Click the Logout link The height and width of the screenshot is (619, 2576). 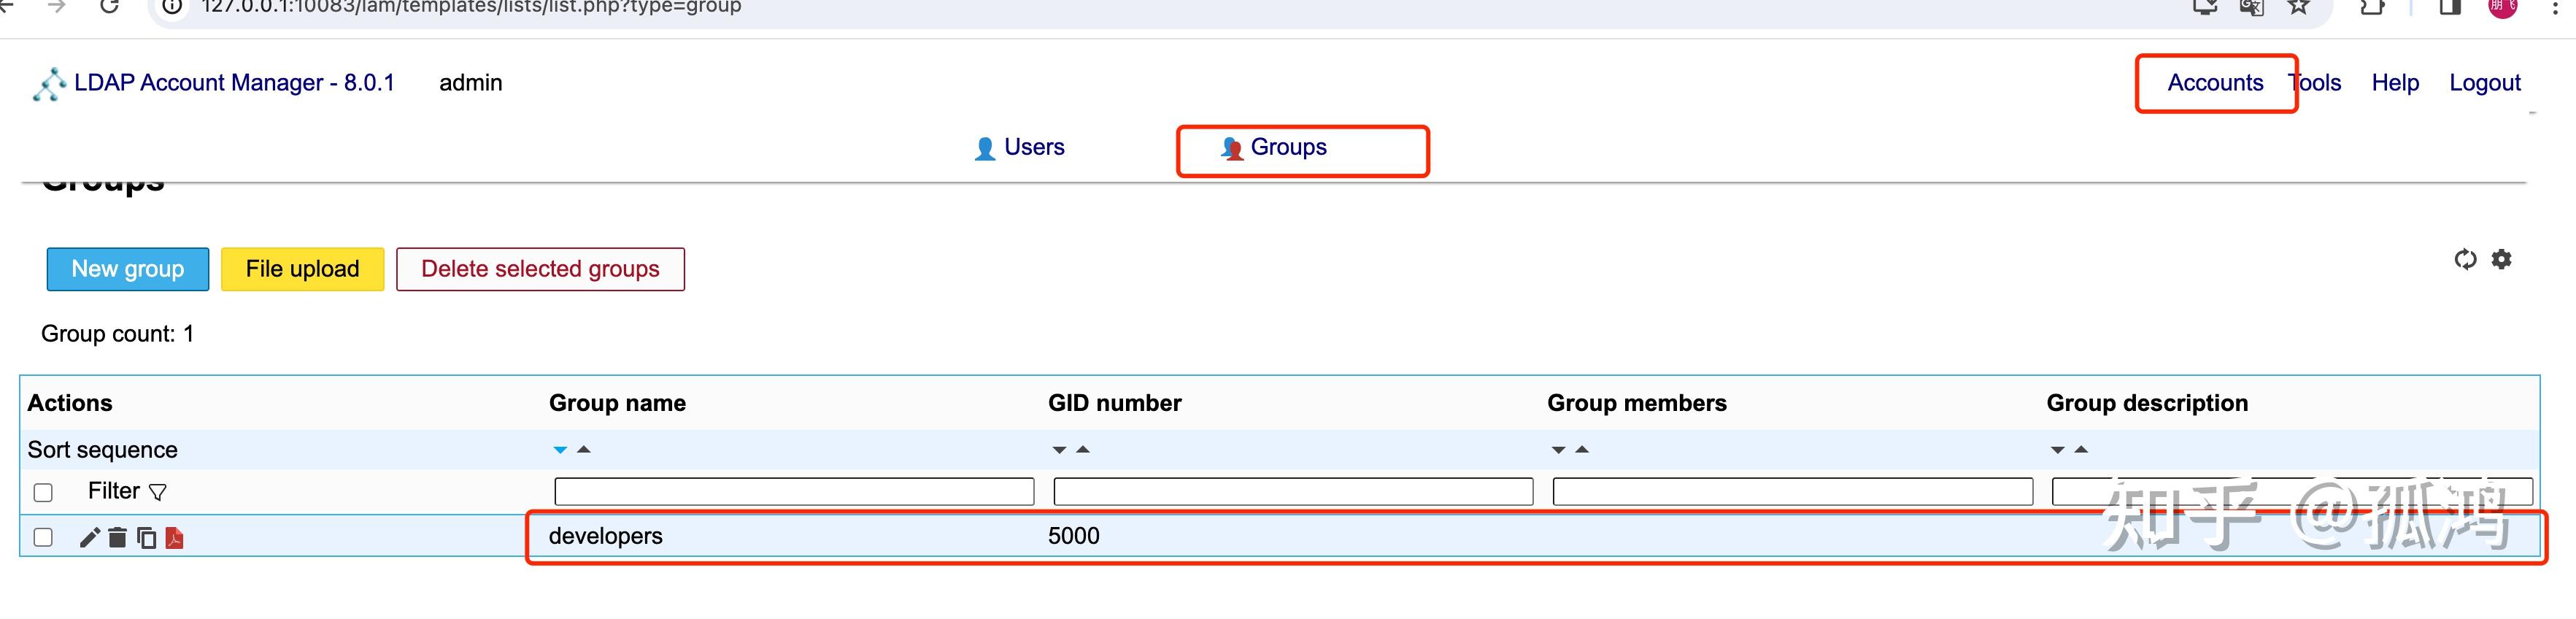click(2484, 83)
